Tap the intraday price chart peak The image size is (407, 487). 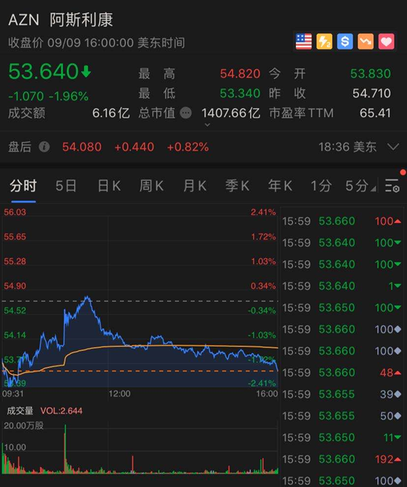87,297
